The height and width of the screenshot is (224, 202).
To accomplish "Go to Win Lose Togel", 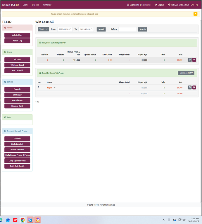I will [17, 65].
